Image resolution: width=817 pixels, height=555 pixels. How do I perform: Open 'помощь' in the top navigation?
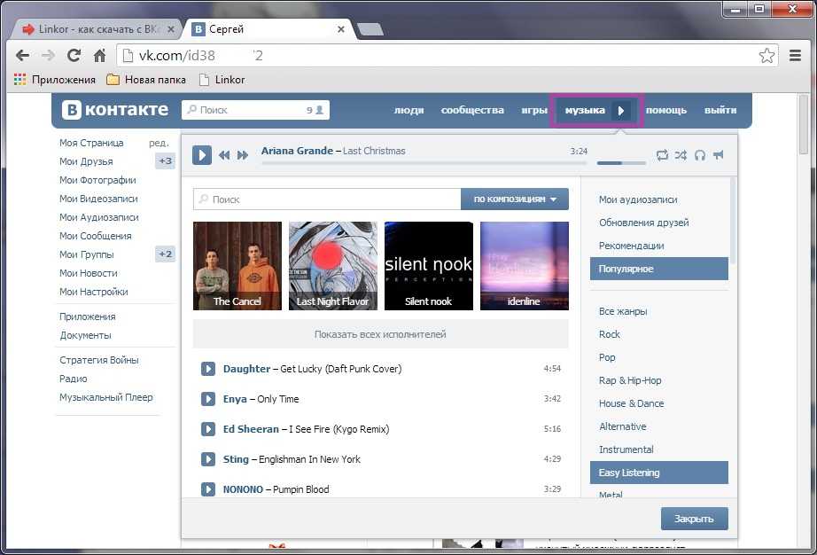[666, 110]
